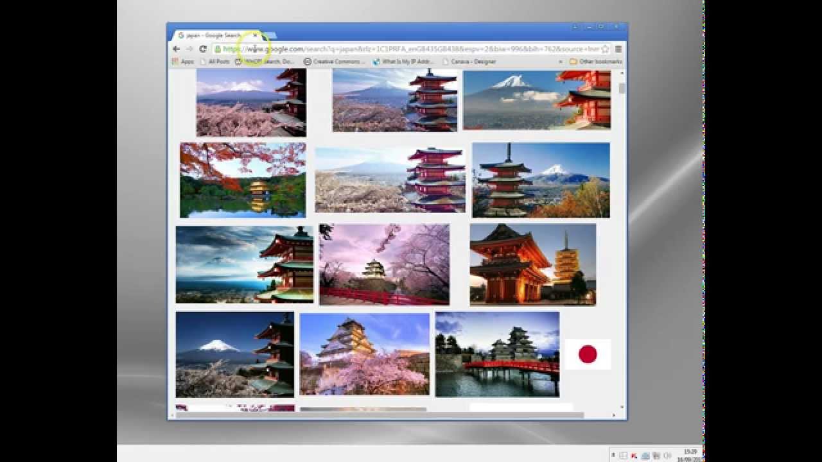822x462 pixels.
Task: Open the Fuji with clouds below peak image
Action: pyautogui.click(x=537, y=99)
